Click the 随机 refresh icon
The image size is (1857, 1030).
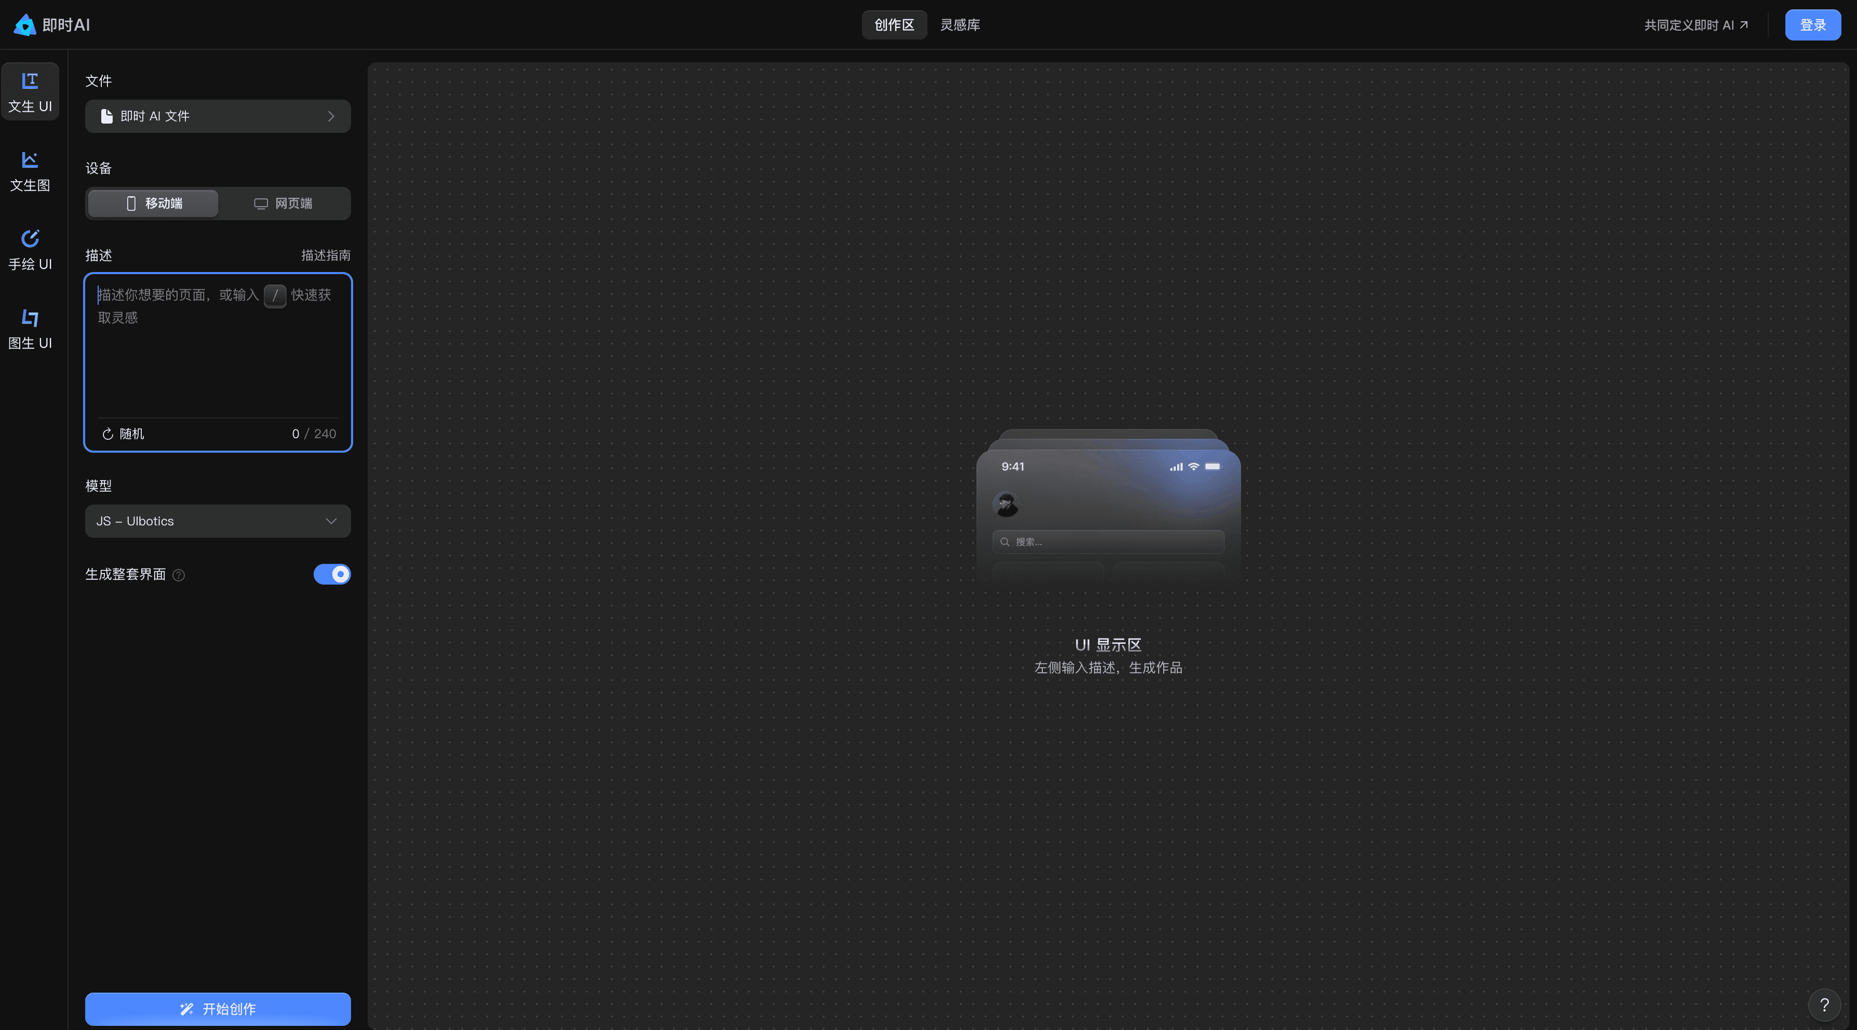[107, 434]
